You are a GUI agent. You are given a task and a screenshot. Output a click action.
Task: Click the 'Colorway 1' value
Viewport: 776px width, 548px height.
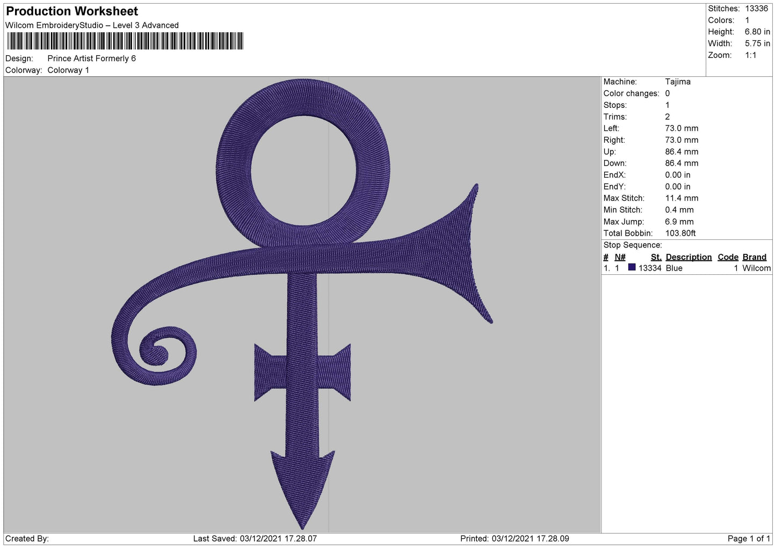point(68,70)
